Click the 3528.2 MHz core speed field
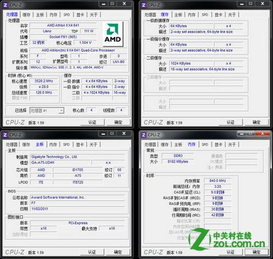The width and height of the screenshot is (273, 259). click(x=44, y=81)
